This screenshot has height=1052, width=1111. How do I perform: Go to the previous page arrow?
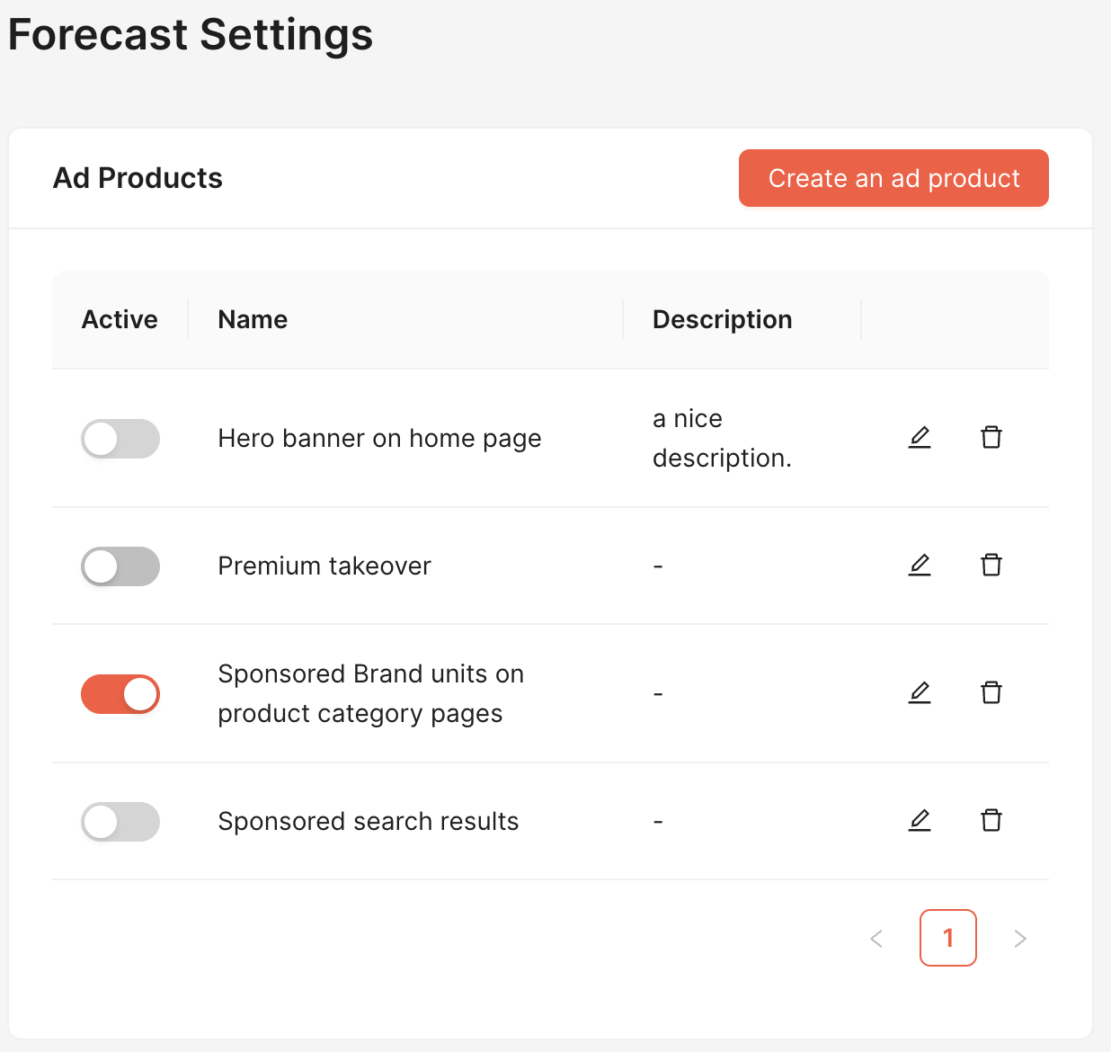tap(876, 939)
